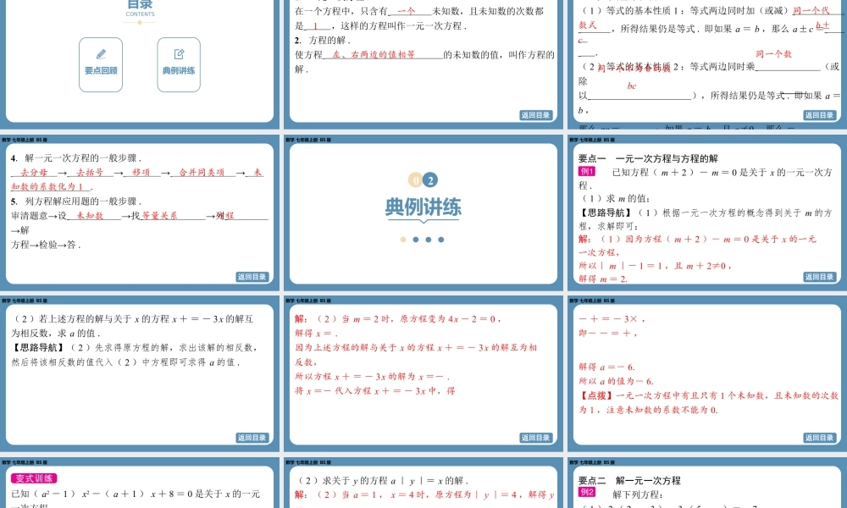The height and width of the screenshot is (508, 847).
Task: Click the 目录 CONTENTS title text
Action: pyautogui.click(x=138, y=8)
